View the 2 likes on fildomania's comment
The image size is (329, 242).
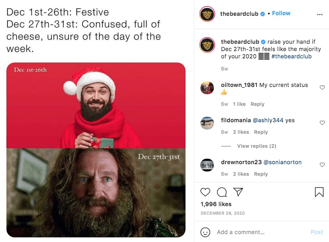pyautogui.click(x=241, y=132)
